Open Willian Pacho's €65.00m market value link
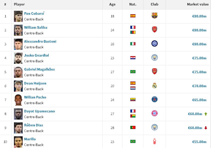Image resolution: width=211 pixels, height=148 pixels. pos(199,100)
